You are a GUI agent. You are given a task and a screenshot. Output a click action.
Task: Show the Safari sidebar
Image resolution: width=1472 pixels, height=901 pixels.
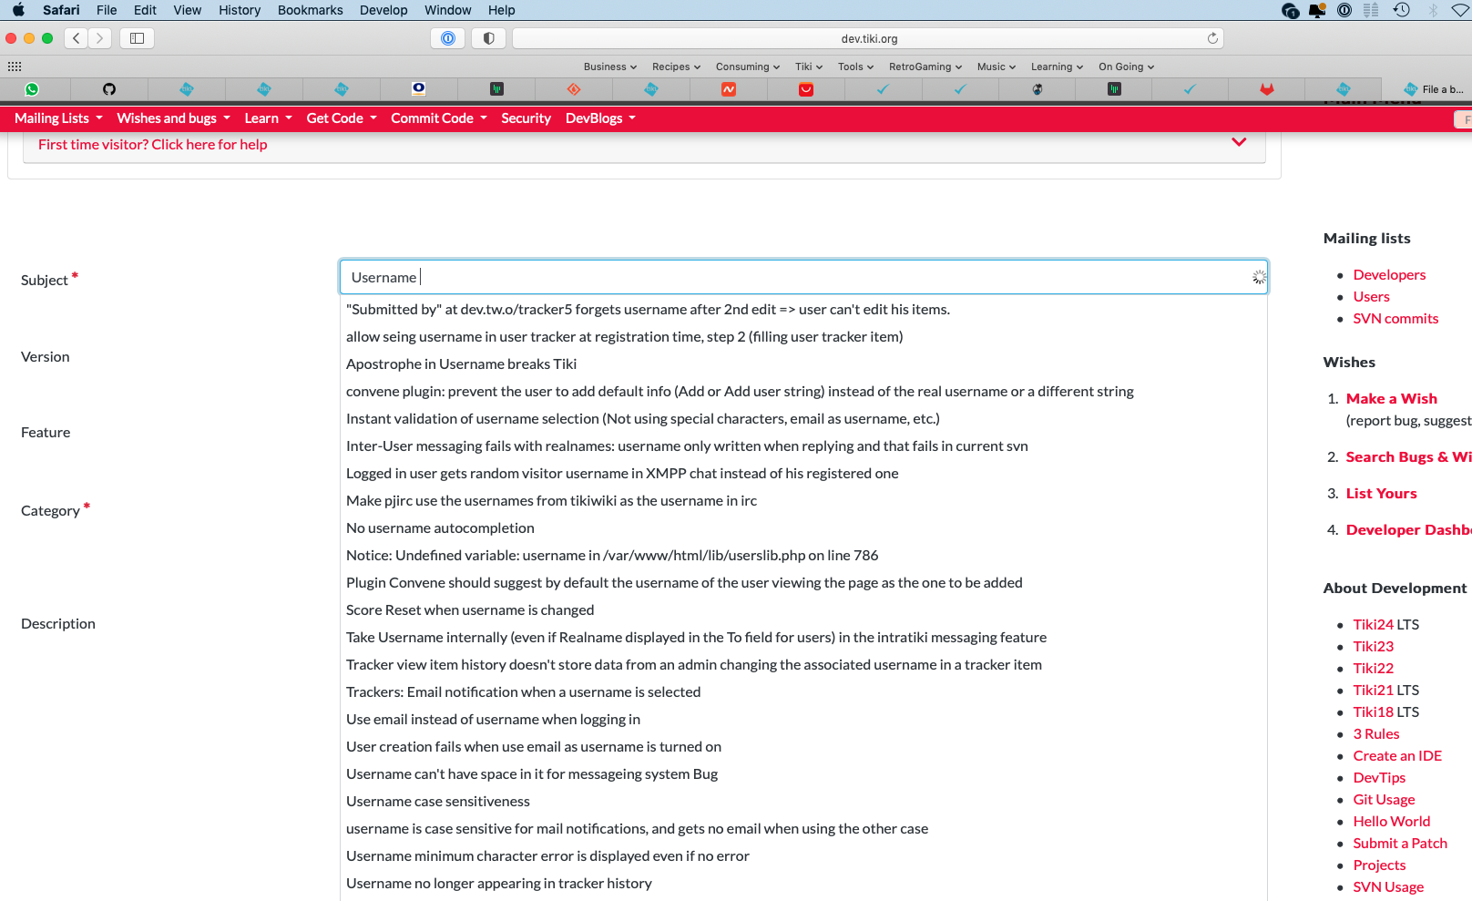[x=138, y=38]
